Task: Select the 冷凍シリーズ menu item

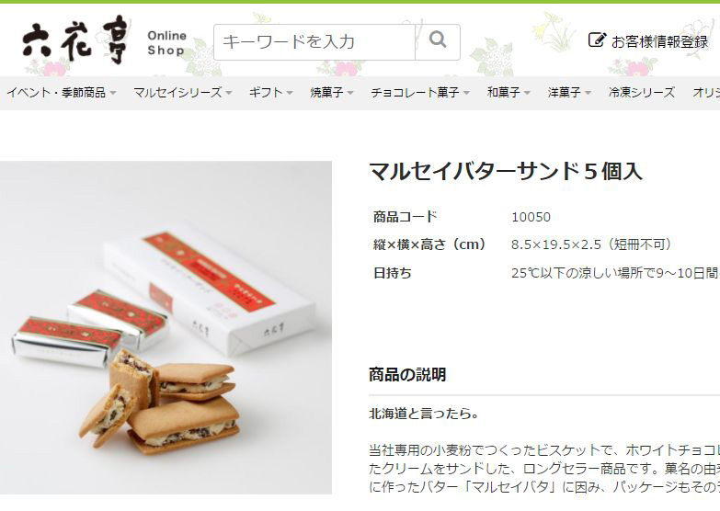Action: click(x=642, y=93)
